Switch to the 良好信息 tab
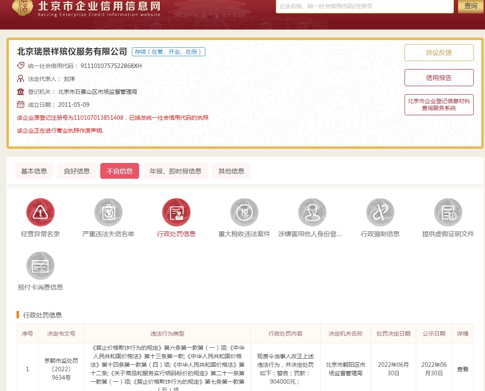Screen dimensions: 485x391 point(76,171)
